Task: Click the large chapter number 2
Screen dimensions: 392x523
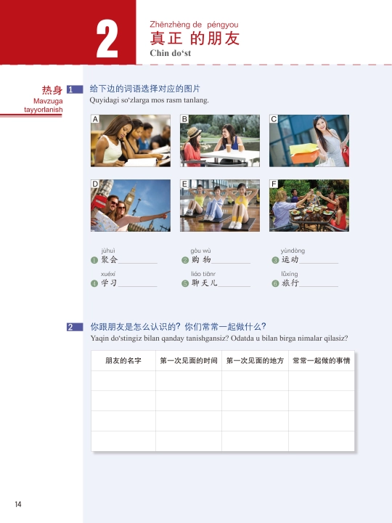Action: [x=107, y=38]
